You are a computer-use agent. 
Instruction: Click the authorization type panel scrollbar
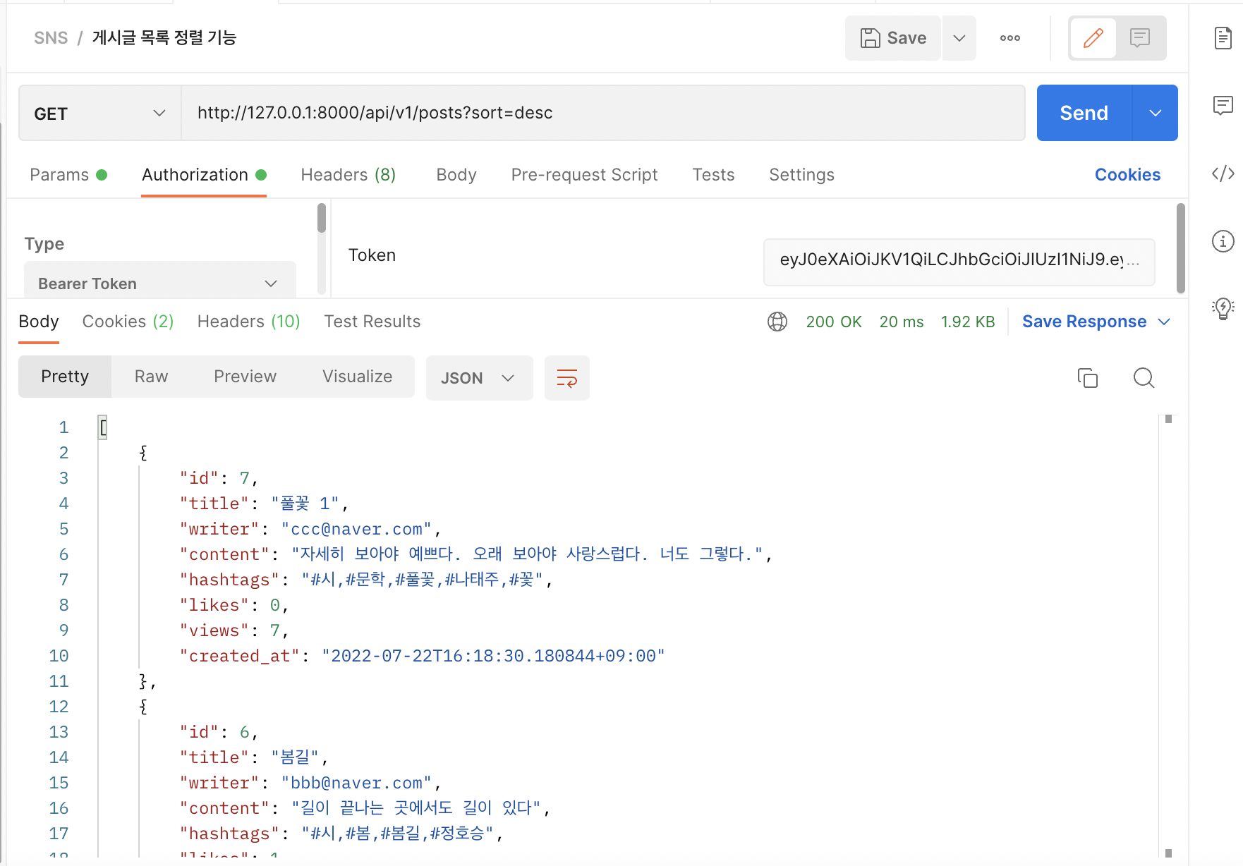[322, 219]
